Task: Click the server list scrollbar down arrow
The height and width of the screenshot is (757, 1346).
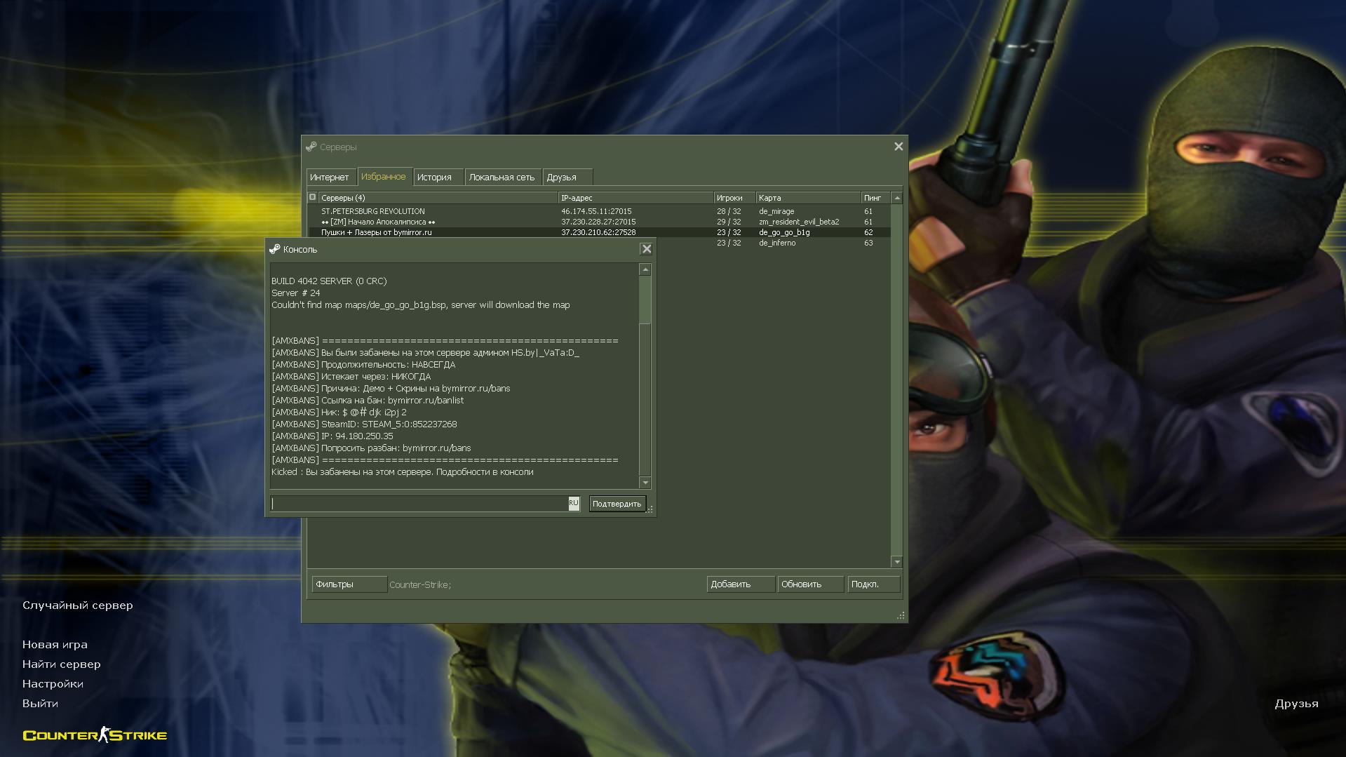Action: pyautogui.click(x=896, y=561)
